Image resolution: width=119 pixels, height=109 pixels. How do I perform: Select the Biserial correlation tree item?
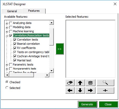28,44
